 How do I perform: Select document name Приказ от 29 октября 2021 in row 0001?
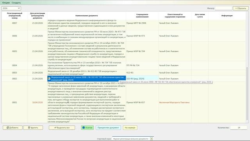[87, 102]
